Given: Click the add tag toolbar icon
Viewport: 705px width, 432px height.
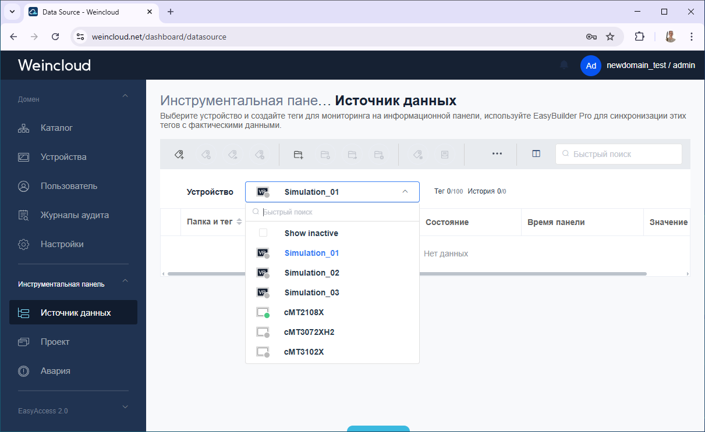Looking at the screenshot, I should coord(179,154).
